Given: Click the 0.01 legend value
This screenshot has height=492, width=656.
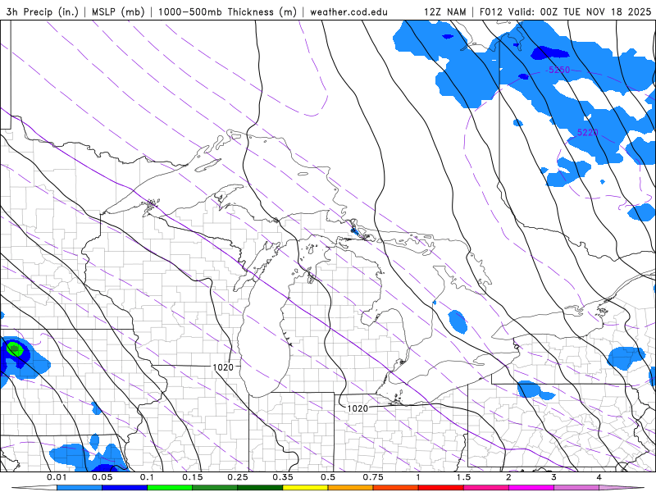Looking at the screenshot, I should tap(57, 477).
